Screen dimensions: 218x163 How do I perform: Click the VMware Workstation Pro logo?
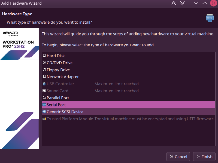(18, 39)
